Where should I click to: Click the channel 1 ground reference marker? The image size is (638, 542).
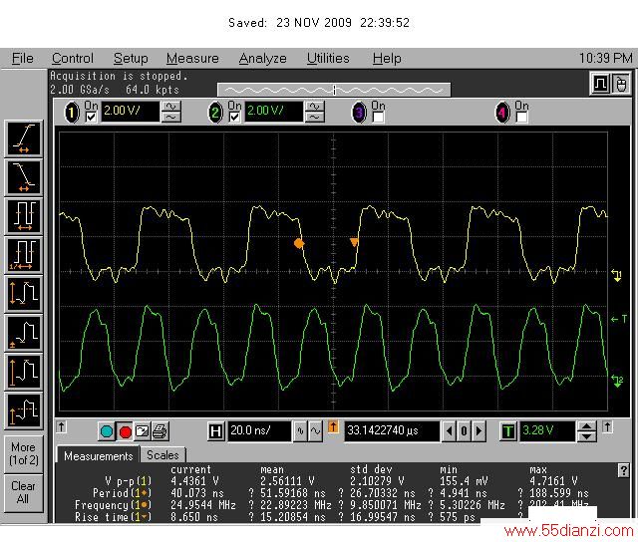pos(617,276)
